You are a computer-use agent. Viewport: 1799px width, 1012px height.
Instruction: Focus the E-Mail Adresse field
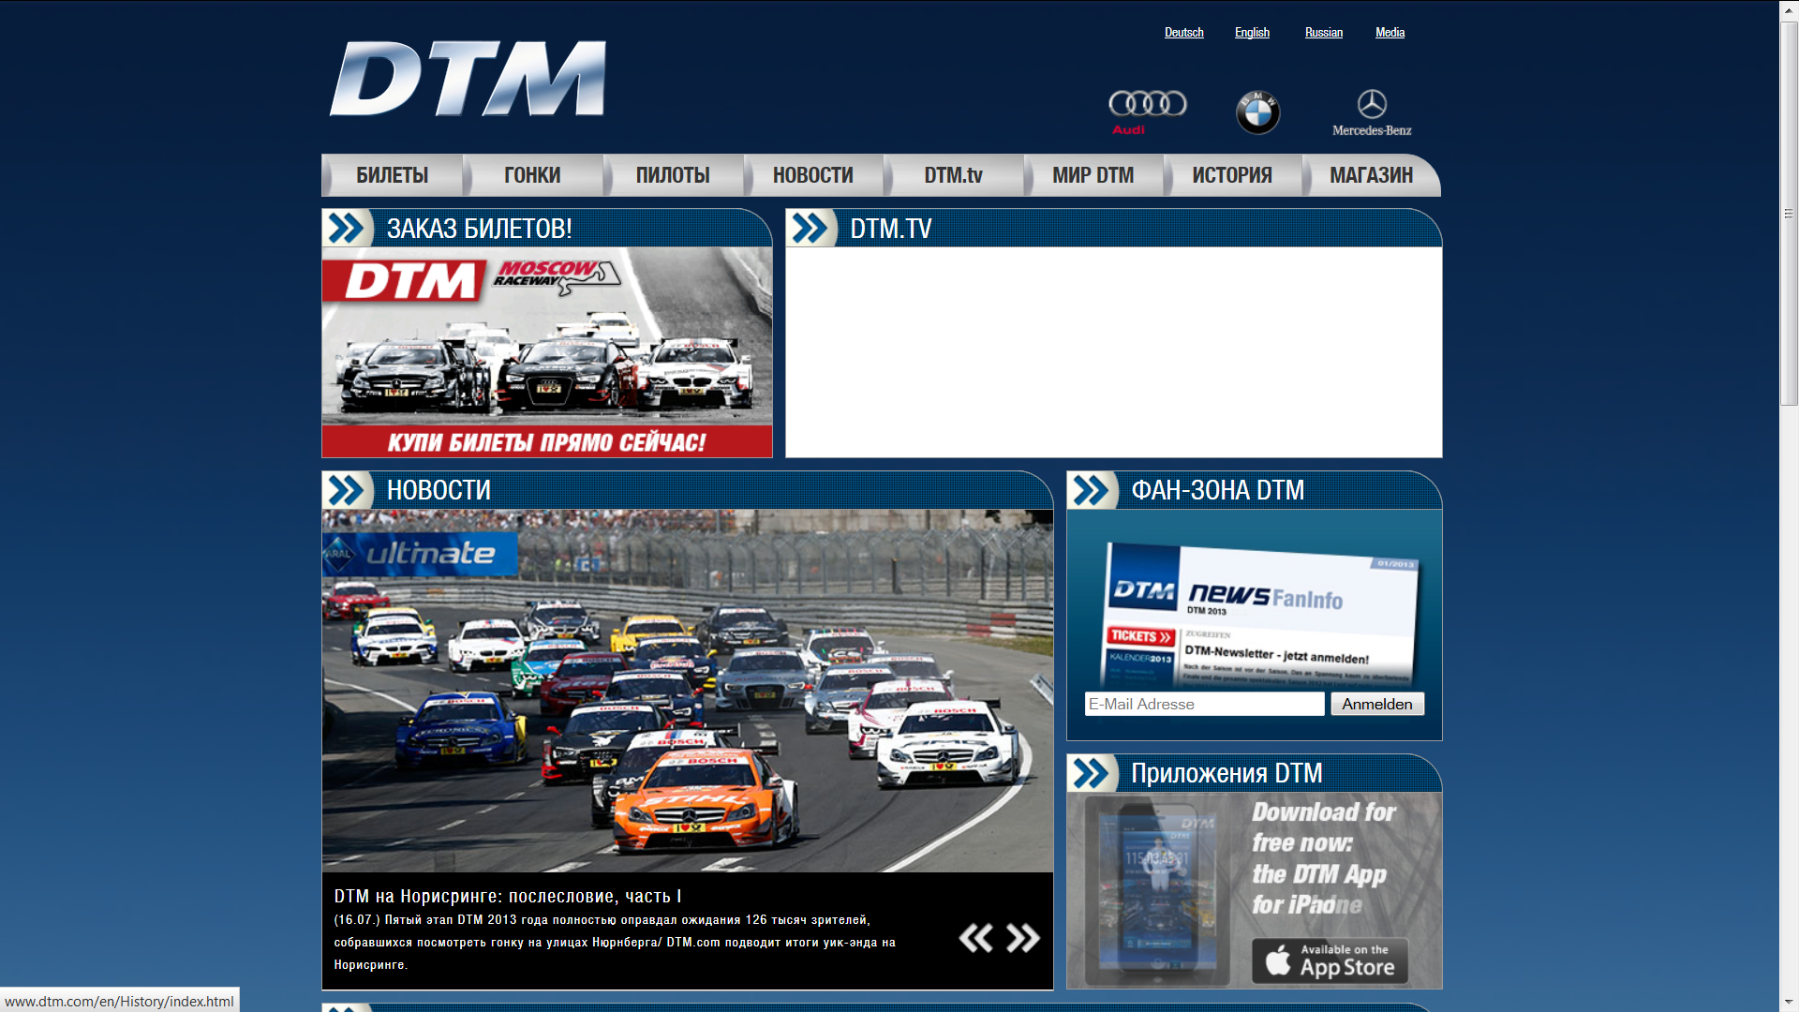coord(1204,704)
